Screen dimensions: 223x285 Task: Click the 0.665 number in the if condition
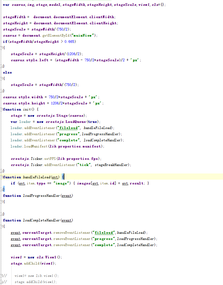click(70, 42)
